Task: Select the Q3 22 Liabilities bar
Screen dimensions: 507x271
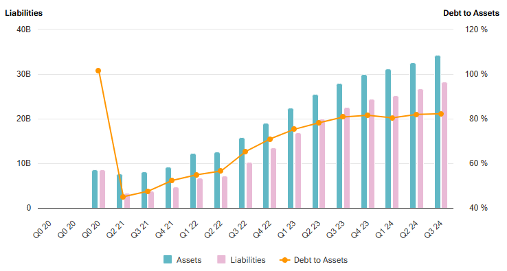Action: pos(249,185)
